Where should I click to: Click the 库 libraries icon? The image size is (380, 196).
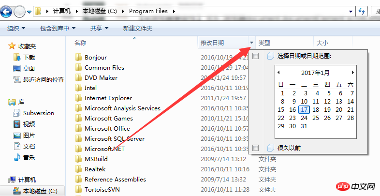tap(12, 102)
